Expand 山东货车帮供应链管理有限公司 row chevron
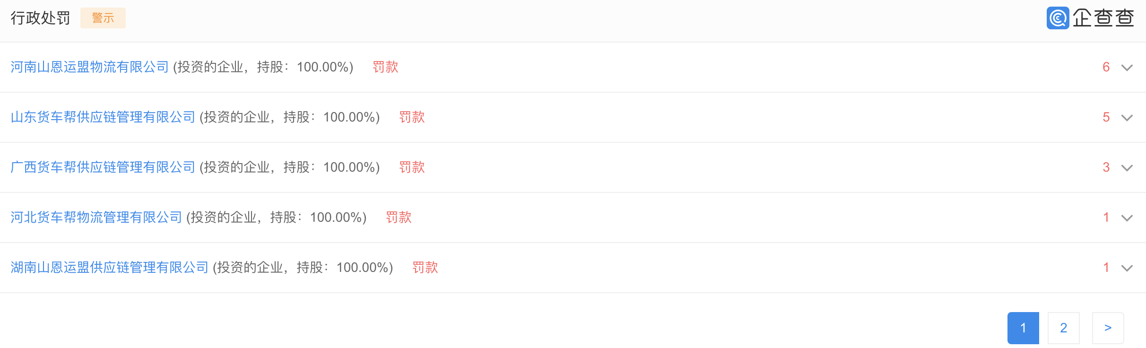Viewport: 1146px width, 348px height. [1127, 118]
